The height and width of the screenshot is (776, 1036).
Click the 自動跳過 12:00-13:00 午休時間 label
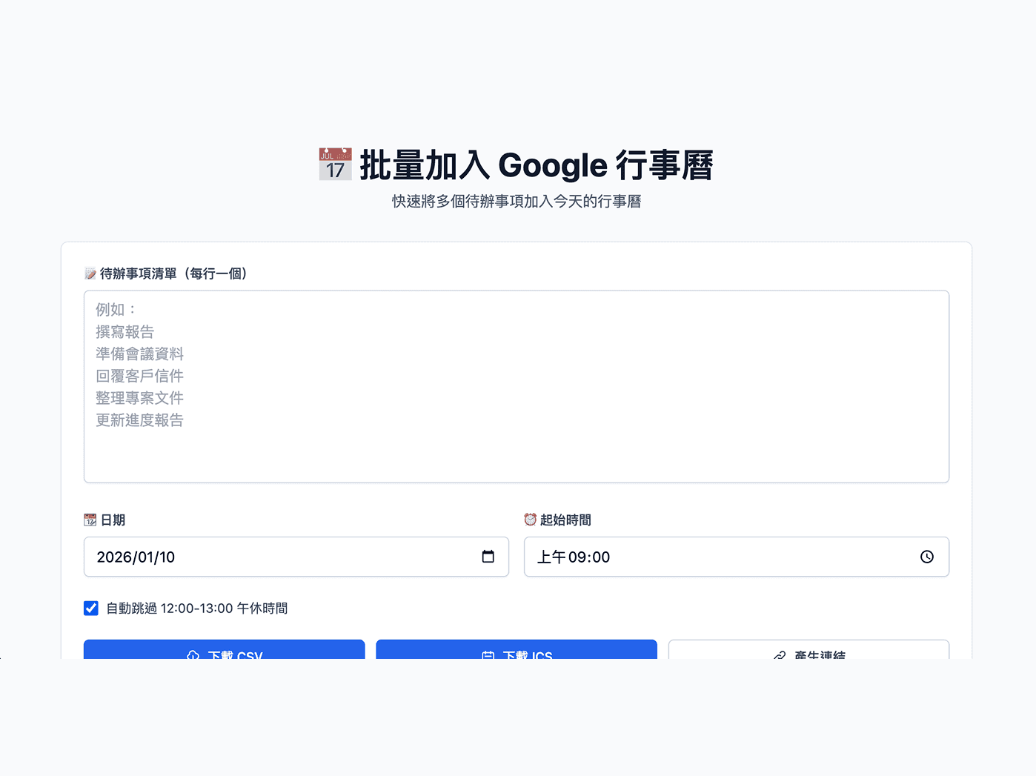point(197,608)
